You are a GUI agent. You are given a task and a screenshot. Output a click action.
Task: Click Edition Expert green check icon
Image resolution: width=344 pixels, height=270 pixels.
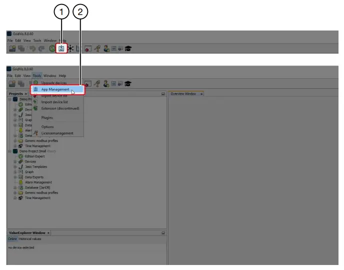coord(20,156)
